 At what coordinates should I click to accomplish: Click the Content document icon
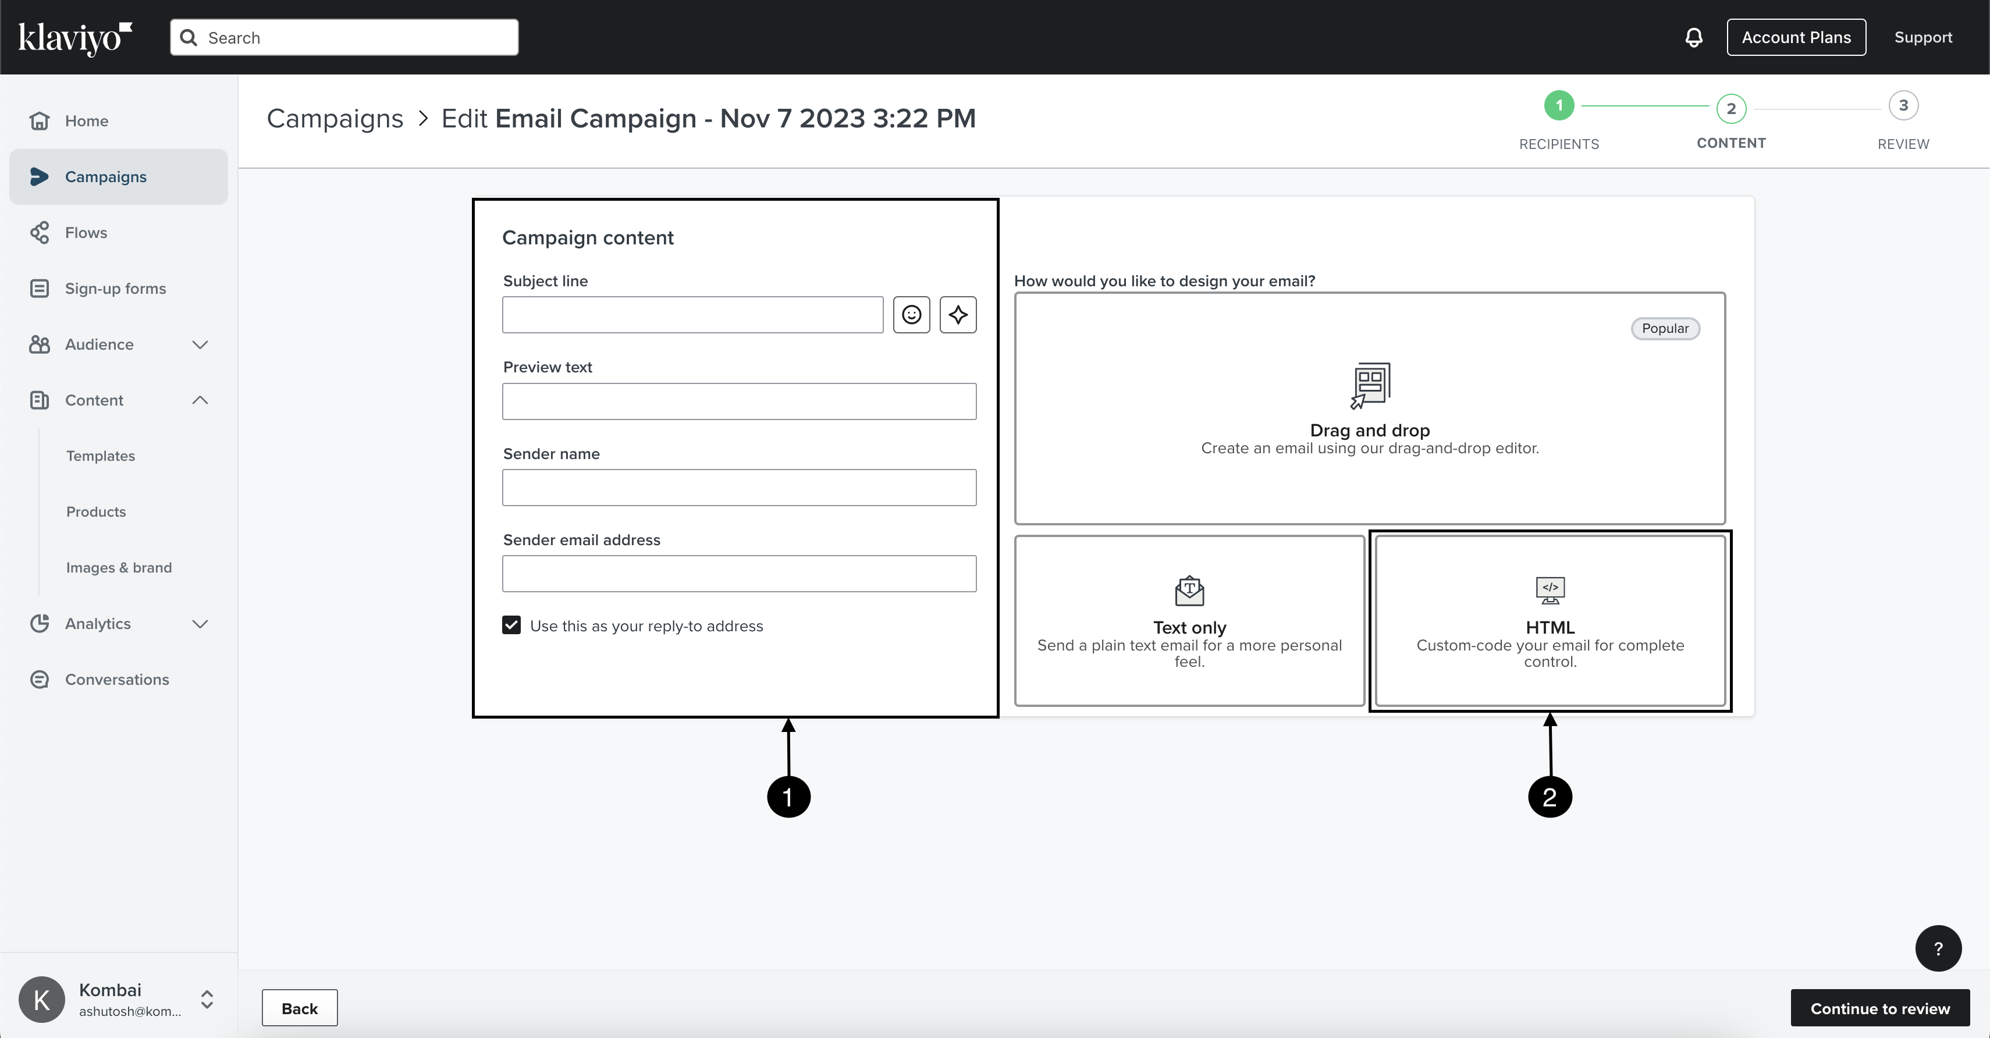coord(40,400)
